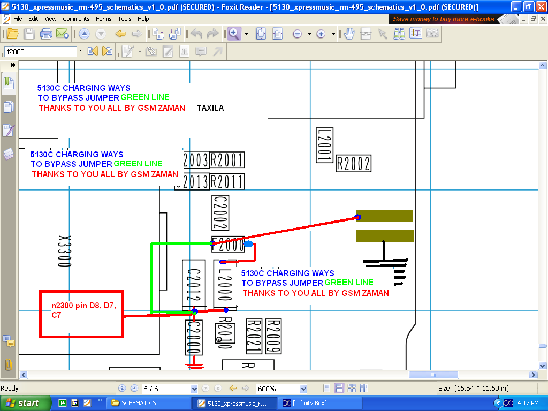
Task: Open the View menu
Action: click(50, 19)
